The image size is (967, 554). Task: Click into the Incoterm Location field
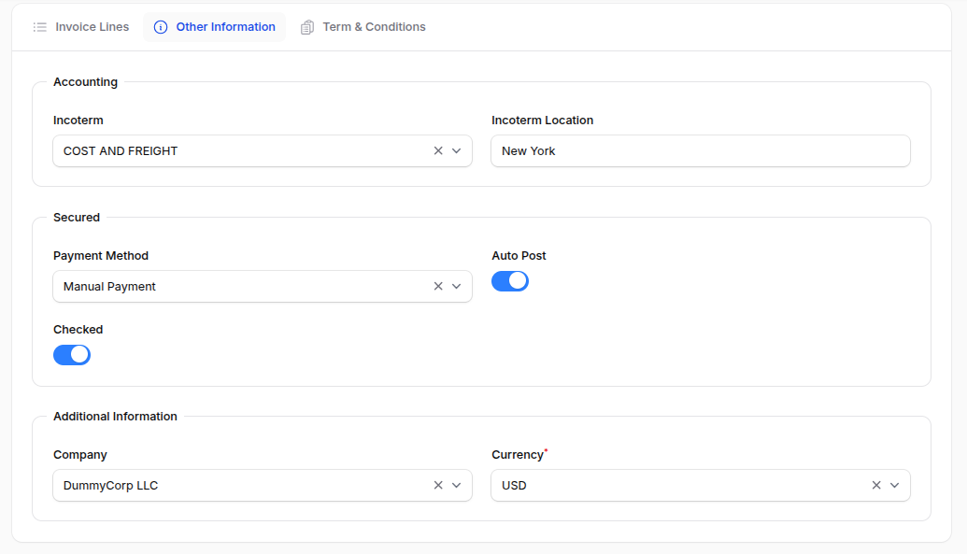(x=701, y=150)
